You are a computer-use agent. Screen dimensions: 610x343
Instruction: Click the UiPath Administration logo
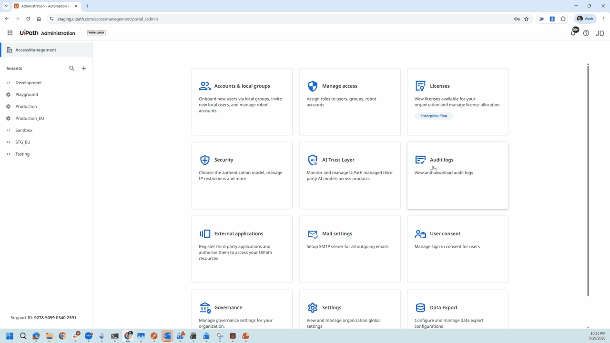(48, 33)
